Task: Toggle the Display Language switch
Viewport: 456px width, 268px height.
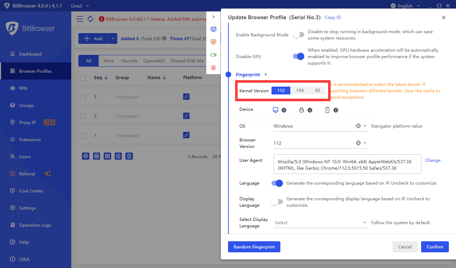Action: pyautogui.click(x=277, y=202)
